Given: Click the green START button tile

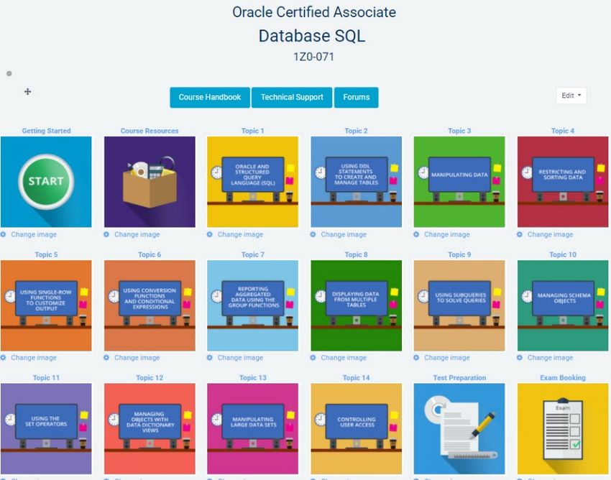Looking at the screenshot, I should (x=47, y=182).
